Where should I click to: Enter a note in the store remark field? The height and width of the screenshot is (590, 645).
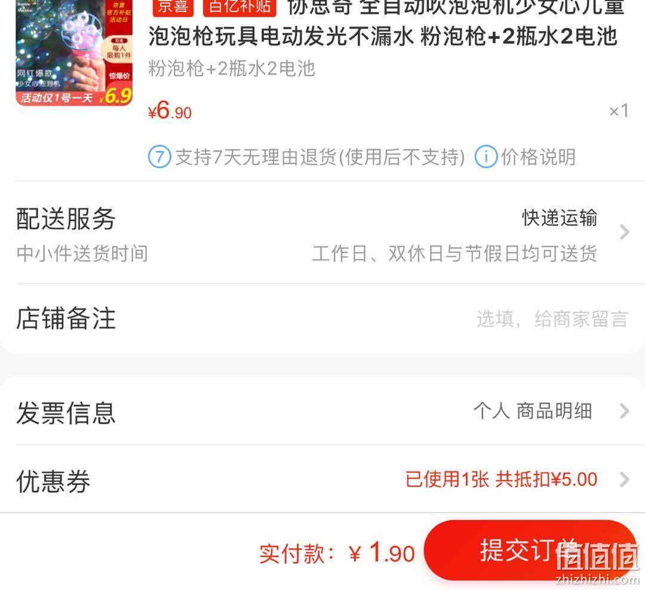point(552,319)
